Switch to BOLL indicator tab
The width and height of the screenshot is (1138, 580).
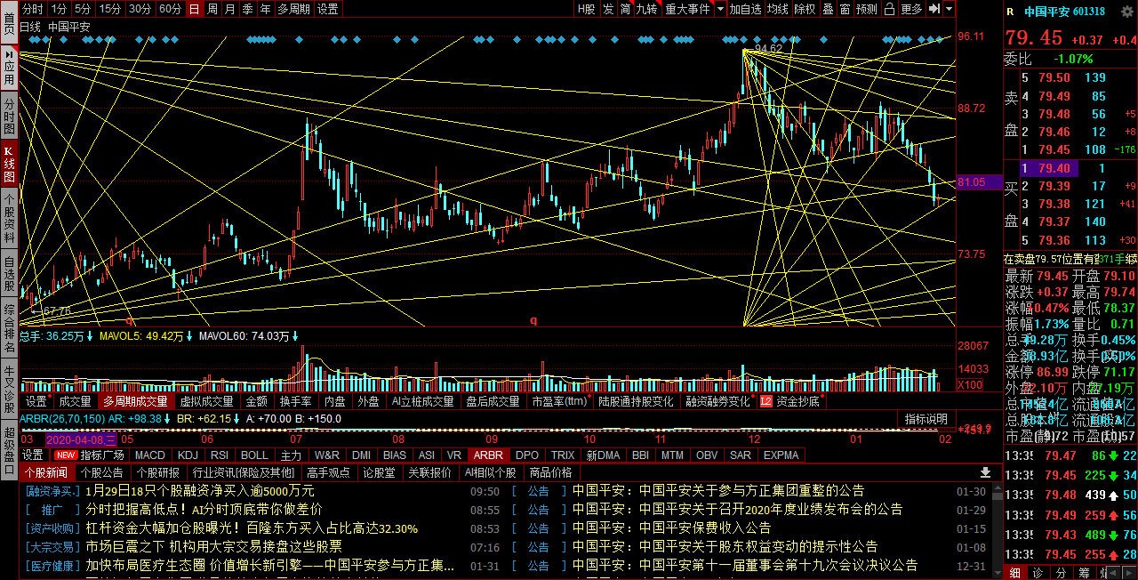pyautogui.click(x=254, y=455)
